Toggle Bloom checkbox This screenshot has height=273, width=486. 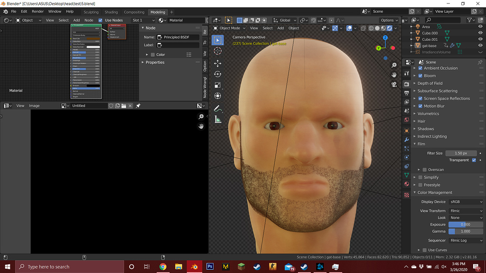coord(421,75)
